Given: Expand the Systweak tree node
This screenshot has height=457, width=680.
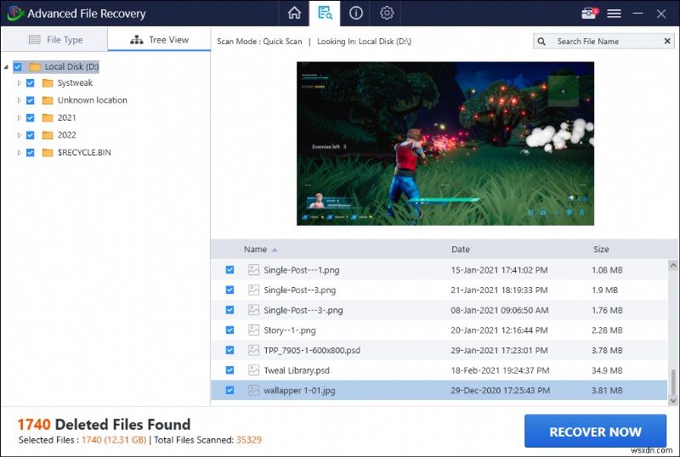Looking at the screenshot, I should tap(19, 82).
